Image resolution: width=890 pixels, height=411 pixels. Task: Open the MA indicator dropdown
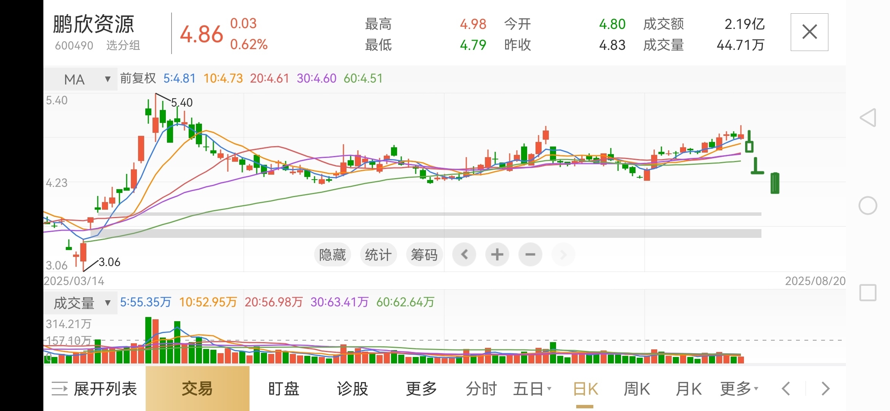81,79
